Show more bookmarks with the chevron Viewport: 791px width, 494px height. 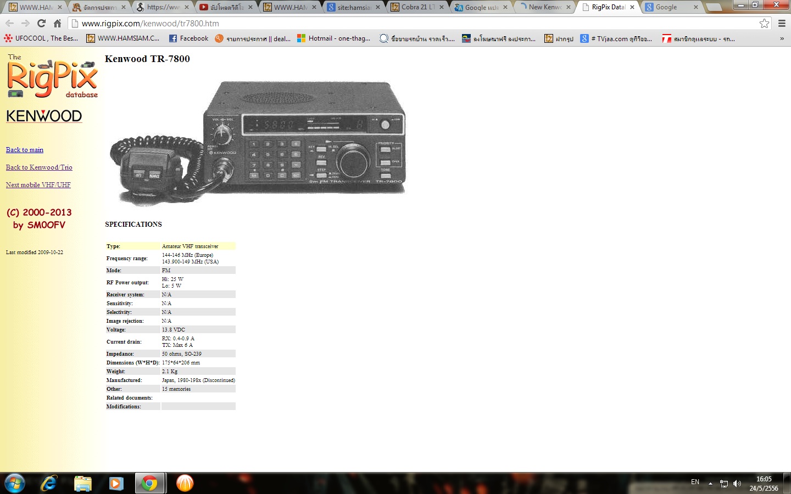(x=782, y=38)
